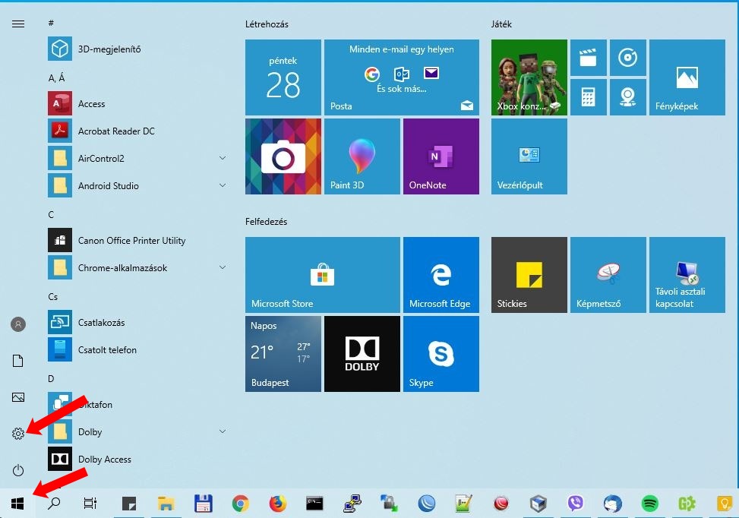This screenshot has width=739, height=518.
Task: Click the power button in the sidebar
Action: [x=17, y=470]
